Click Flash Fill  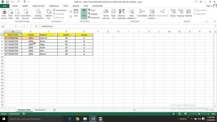114,14
